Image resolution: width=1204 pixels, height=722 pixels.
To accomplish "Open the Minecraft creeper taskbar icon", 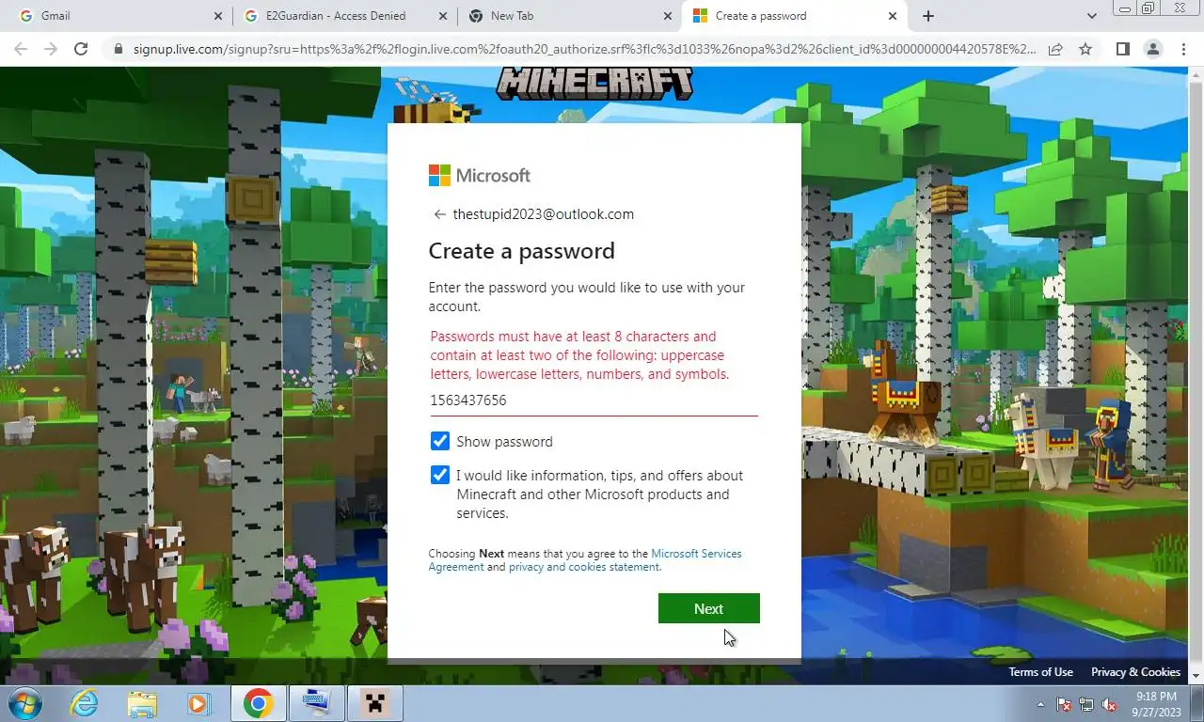I will 375,703.
